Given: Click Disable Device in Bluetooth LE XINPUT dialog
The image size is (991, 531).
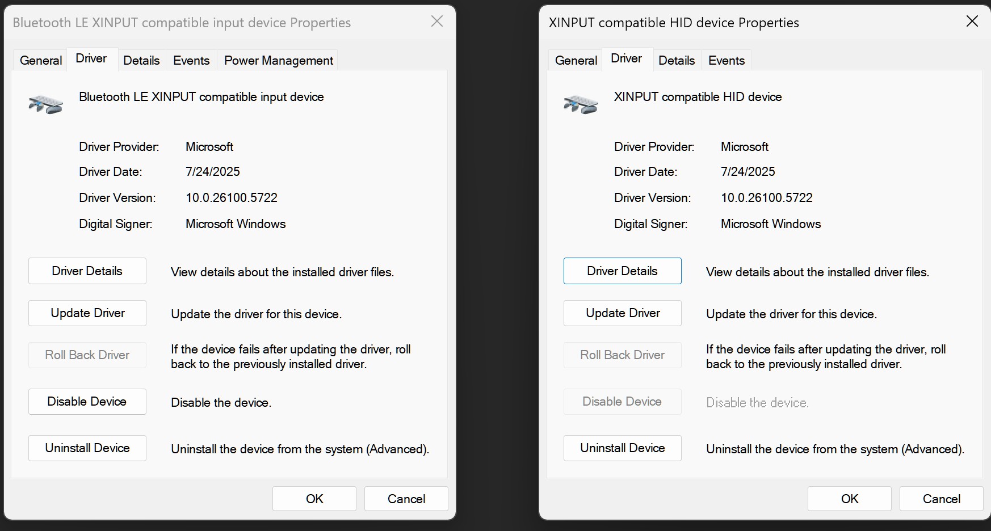Looking at the screenshot, I should click(x=87, y=402).
